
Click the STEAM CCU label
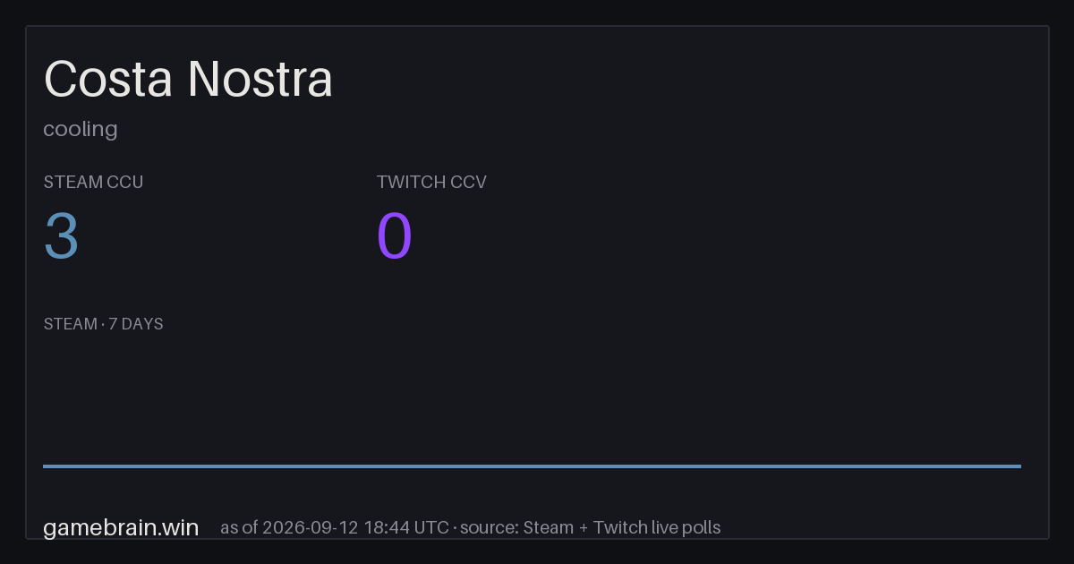coord(93,182)
